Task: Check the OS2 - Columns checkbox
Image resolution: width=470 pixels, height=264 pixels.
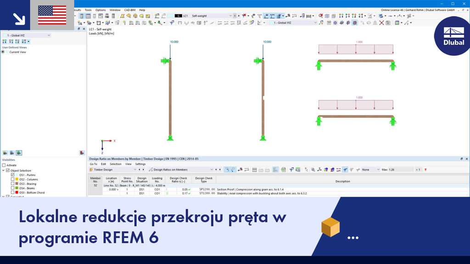Action: 12,179
